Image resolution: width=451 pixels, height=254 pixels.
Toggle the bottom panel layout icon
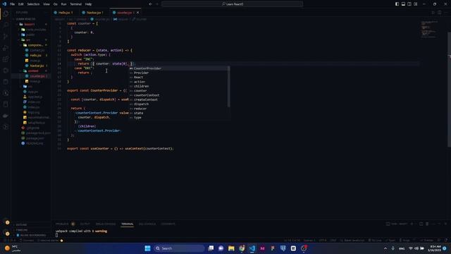pyautogui.click(x=403, y=4)
